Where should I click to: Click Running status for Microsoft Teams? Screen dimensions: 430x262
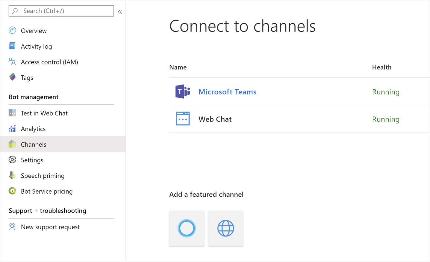pos(386,92)
